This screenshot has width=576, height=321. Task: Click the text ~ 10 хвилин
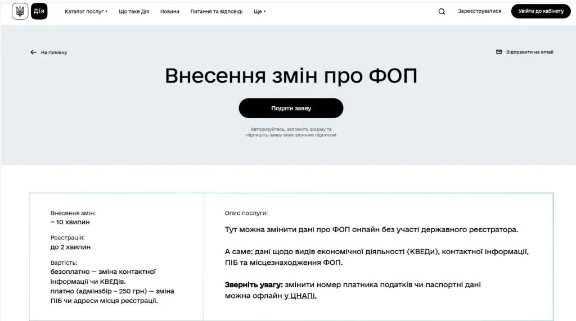pyautogui.click(x=70, y=222)
